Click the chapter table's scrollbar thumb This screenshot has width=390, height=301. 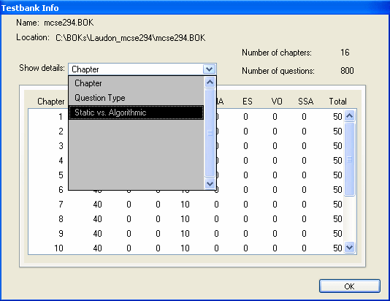click(349, 159)
